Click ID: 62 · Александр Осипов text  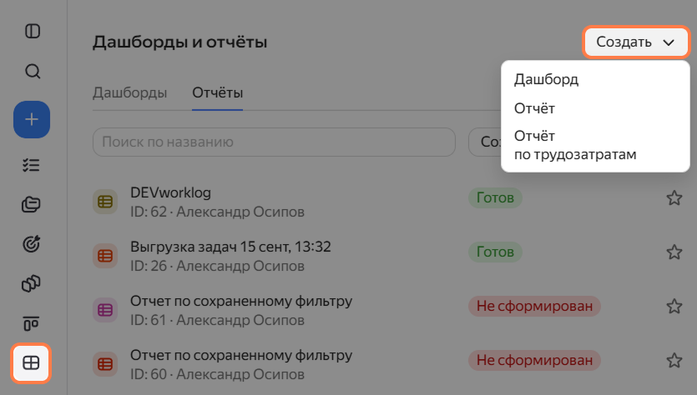(x=217, y=212)
